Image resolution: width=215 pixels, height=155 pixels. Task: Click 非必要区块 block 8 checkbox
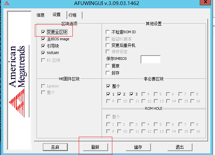(193, 94)
